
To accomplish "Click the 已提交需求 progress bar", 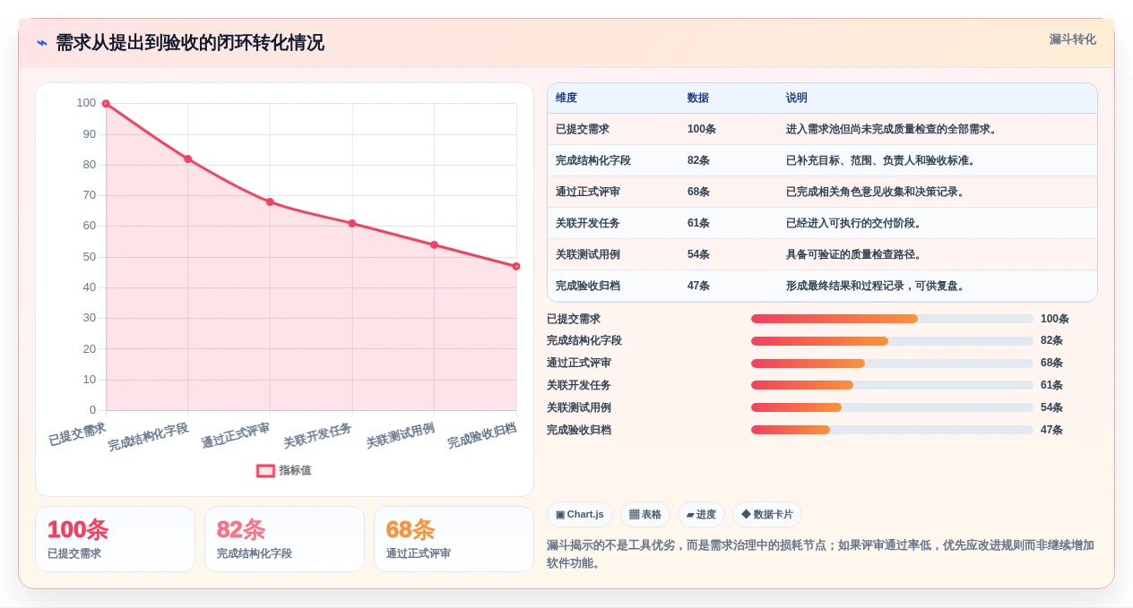I will (892, 319).
